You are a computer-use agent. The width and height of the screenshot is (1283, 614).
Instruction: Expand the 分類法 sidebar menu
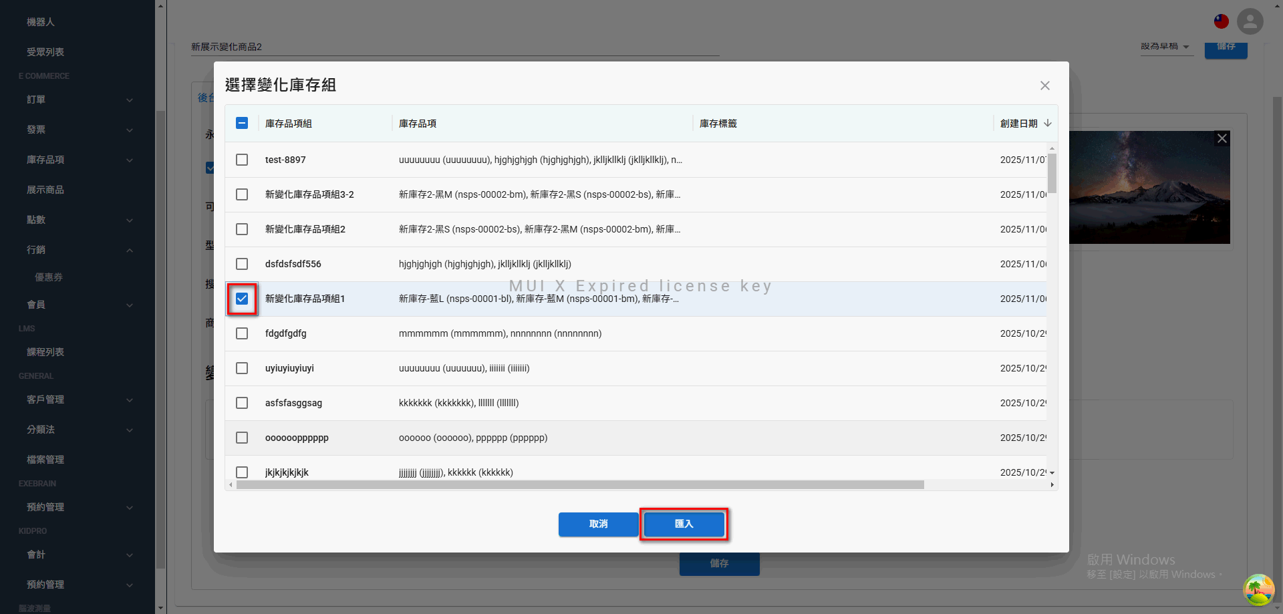[78, 430]
